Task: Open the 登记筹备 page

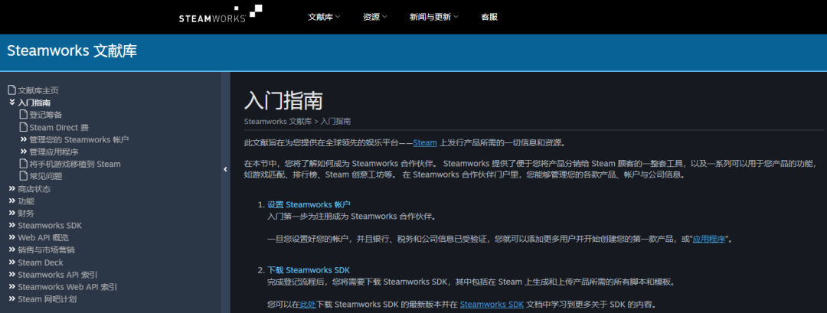Action: tap(46, 115)
